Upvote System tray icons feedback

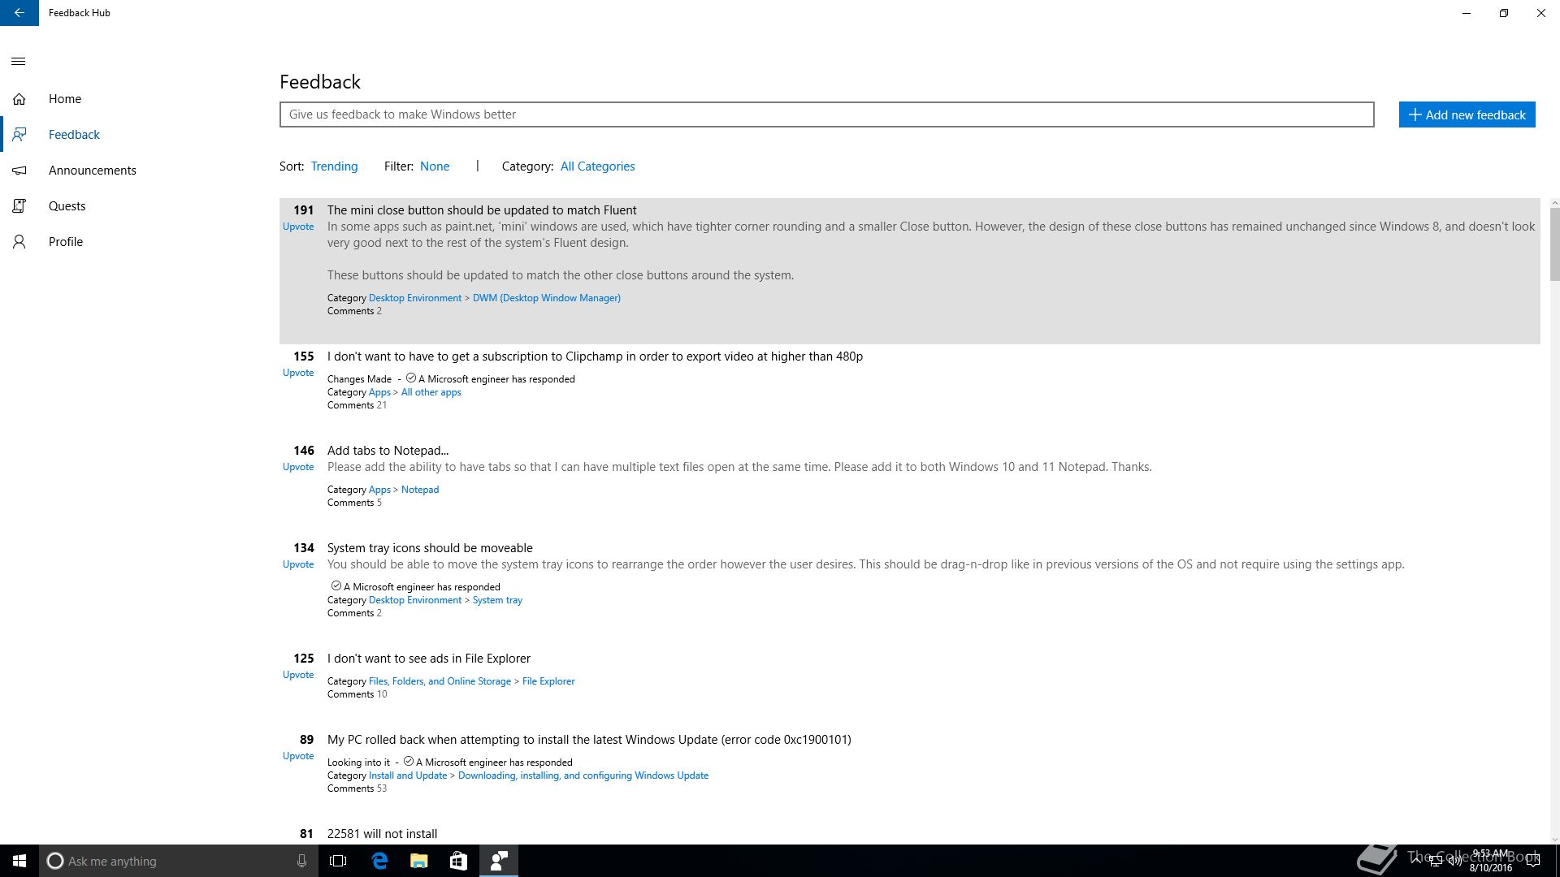[298, 564]
